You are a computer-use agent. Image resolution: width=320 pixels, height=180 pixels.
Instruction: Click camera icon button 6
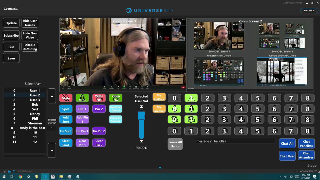(274, 120)
